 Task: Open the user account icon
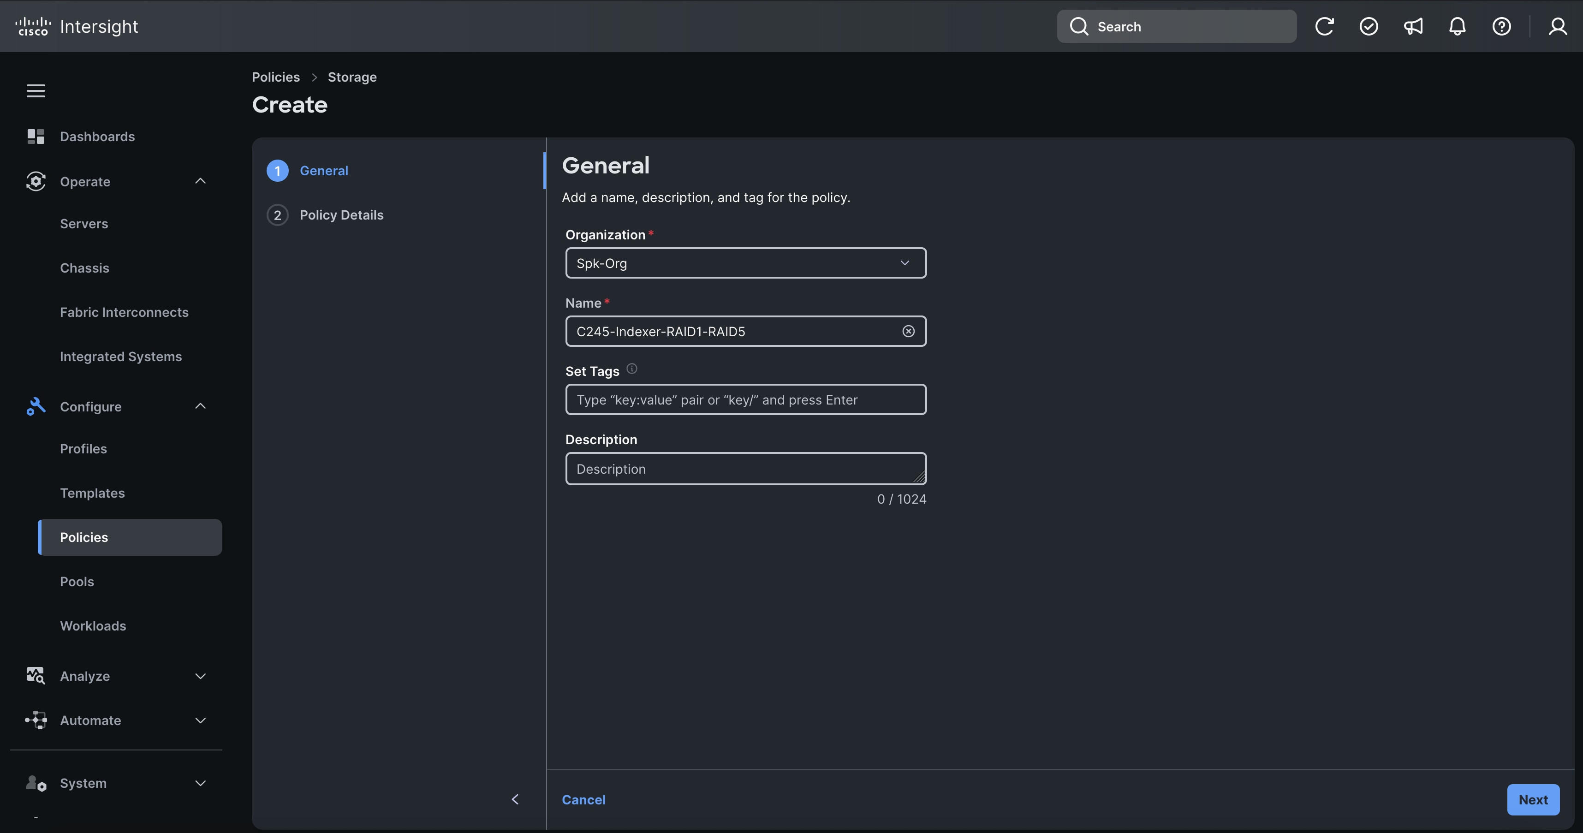(x=1558, y=26)
